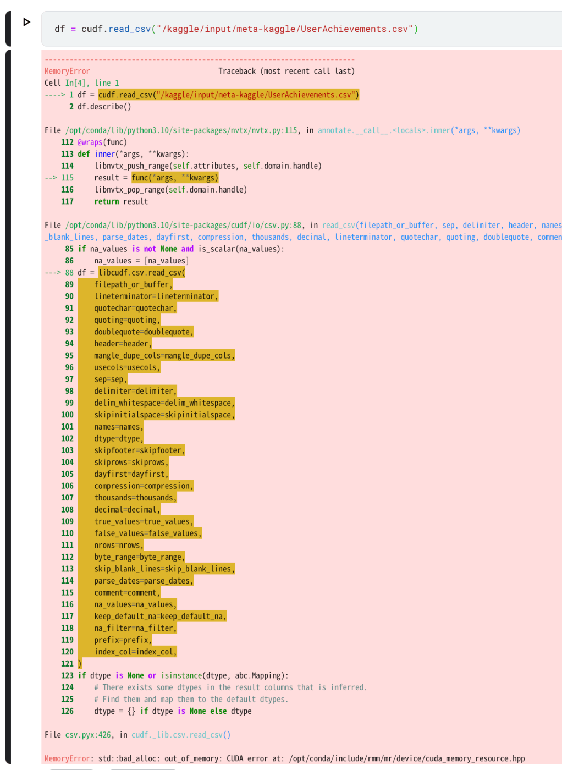Click 'df.describe()' on traceback line 2
Image resolution: width=562 pixels, height=770 pixels.
coord(104,107)
